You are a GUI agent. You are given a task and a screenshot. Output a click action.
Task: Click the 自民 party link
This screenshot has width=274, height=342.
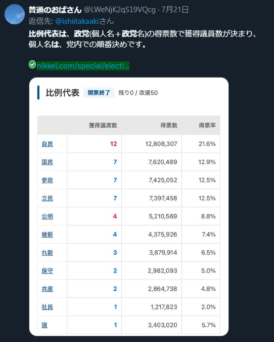click(47, 144)
